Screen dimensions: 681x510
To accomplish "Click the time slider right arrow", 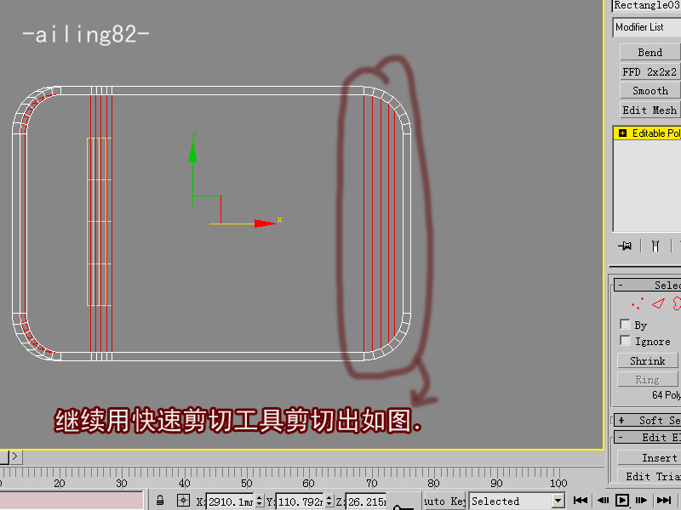I will pyautogui.click(x=15, y=456).
